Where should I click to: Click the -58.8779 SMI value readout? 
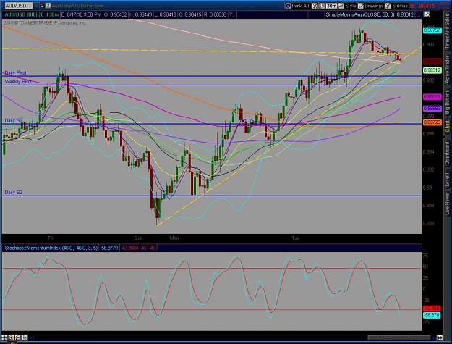click(109, 248)
